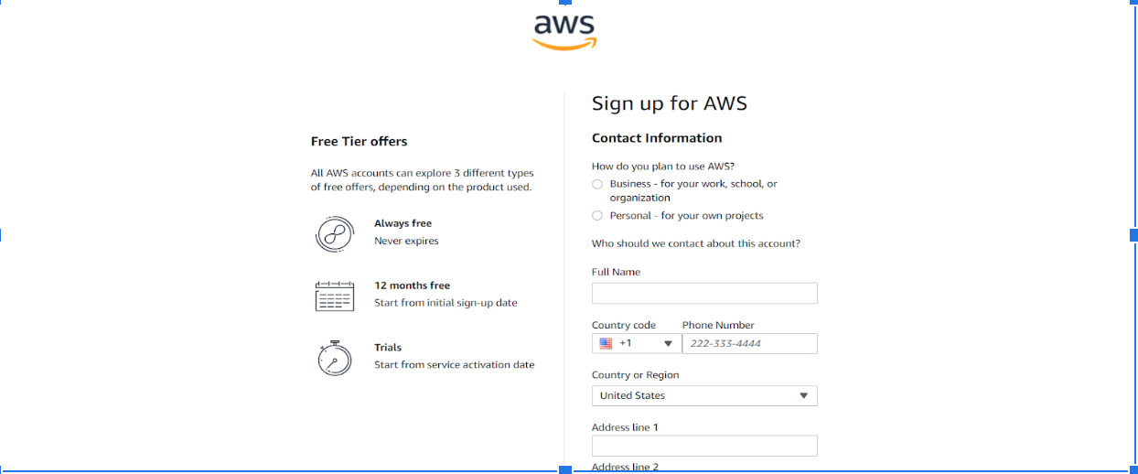Expand the Country or Region dropdown
Viewport: 1138px width, 474px height.
[803, 396]
